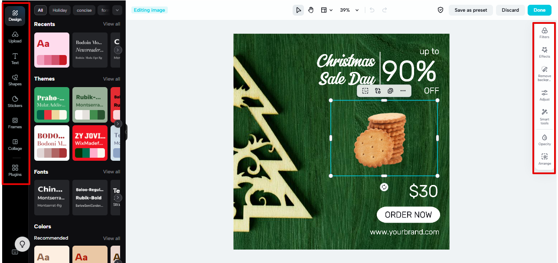Open the Filters panel
The width and height of the screenshot is (558, 263).
coord(544,32)
